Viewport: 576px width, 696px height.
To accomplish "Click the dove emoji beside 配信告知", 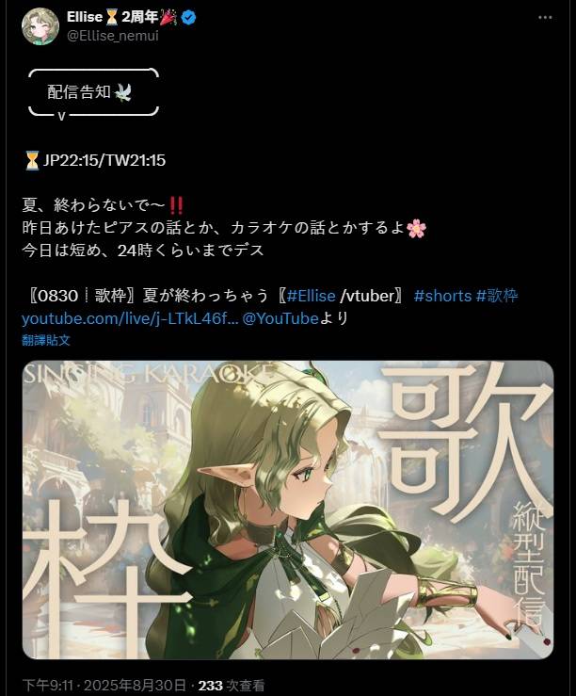I will (123, 92).
